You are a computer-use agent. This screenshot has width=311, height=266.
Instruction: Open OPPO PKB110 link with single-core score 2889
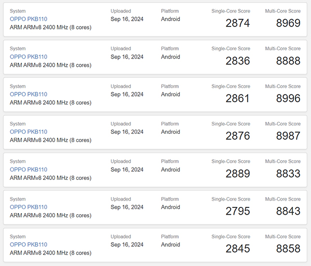click(29, 170)
